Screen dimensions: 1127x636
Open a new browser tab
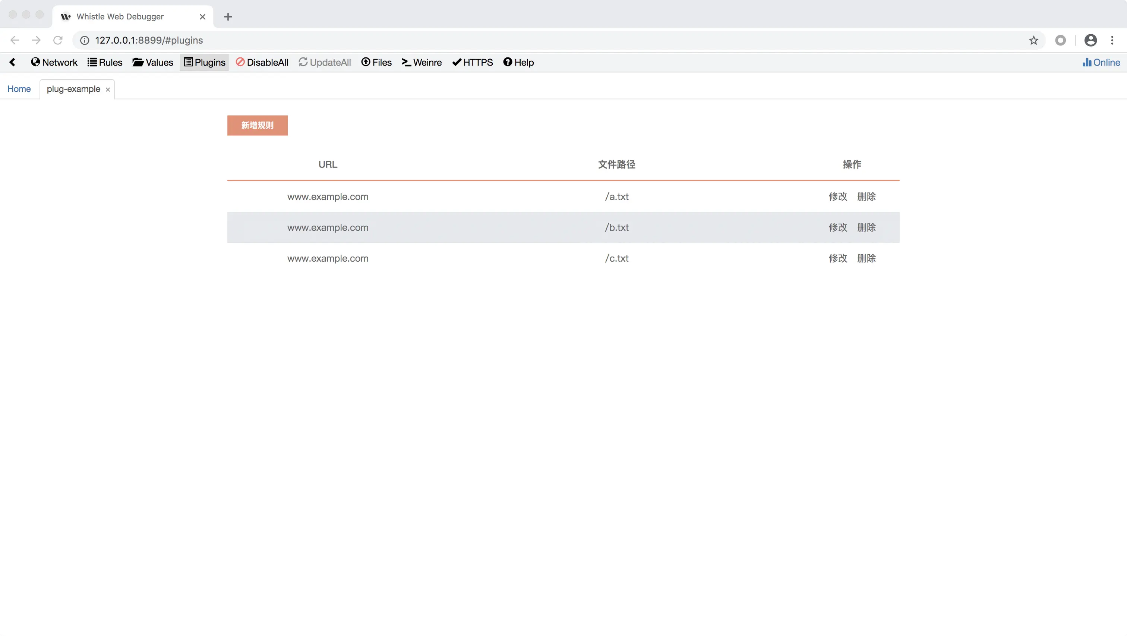(228, 17)
